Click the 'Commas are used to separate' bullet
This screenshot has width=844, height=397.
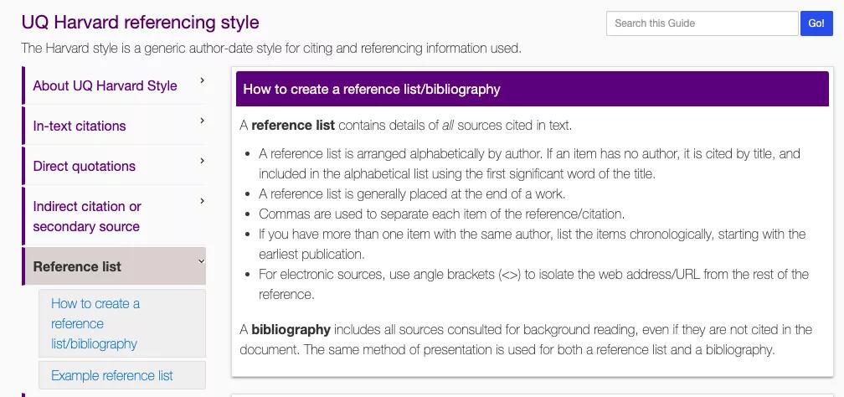tap(441, 214)
